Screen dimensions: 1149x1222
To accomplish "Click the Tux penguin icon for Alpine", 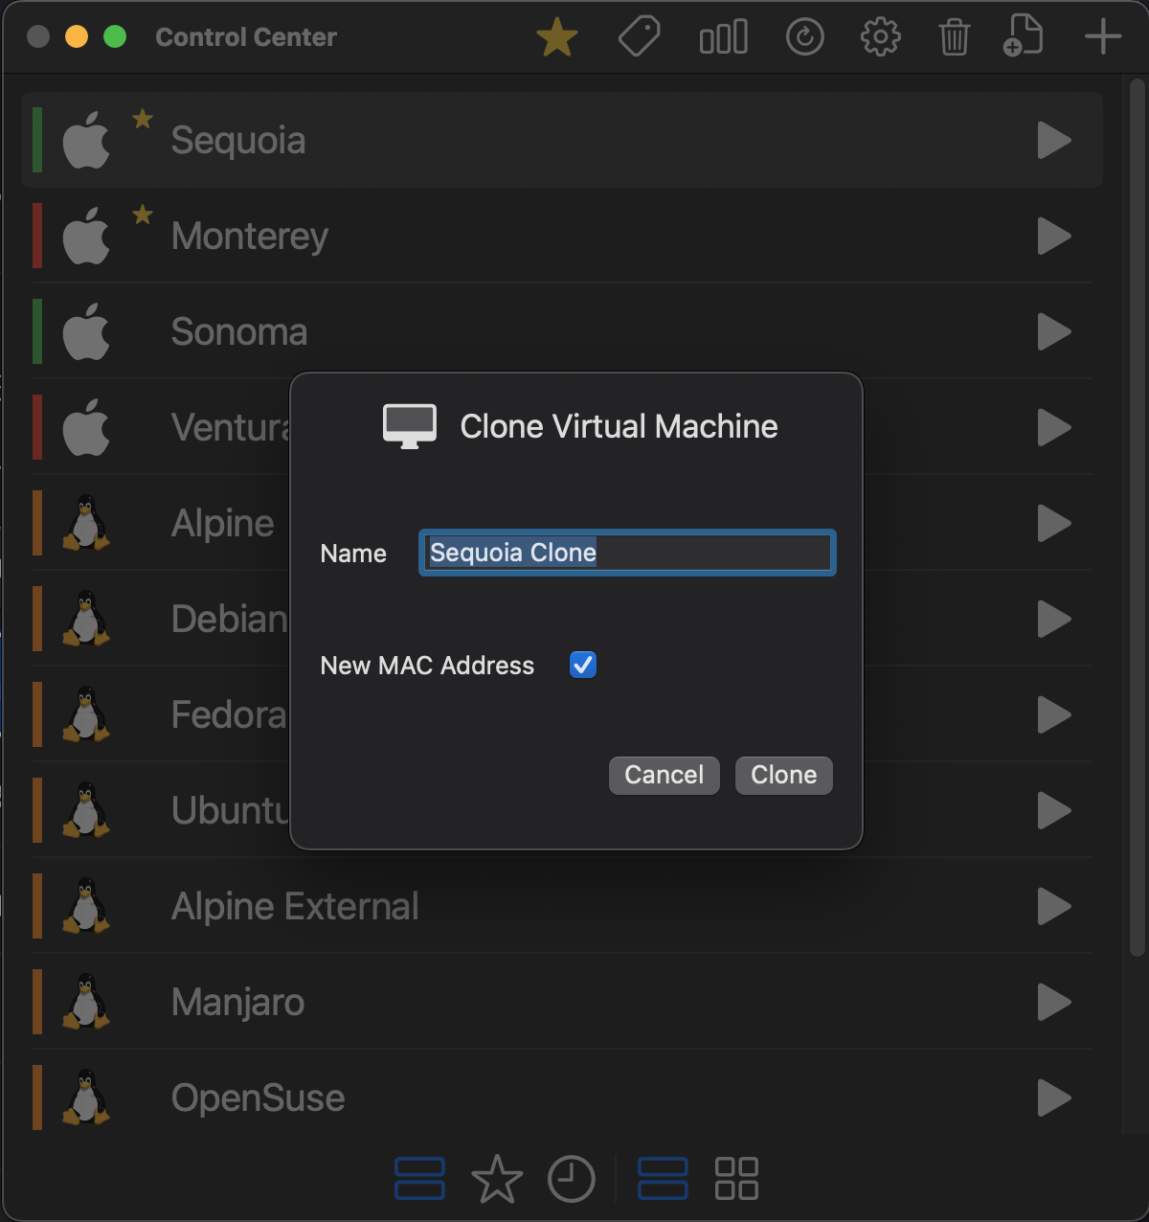I will click(86, 523).
